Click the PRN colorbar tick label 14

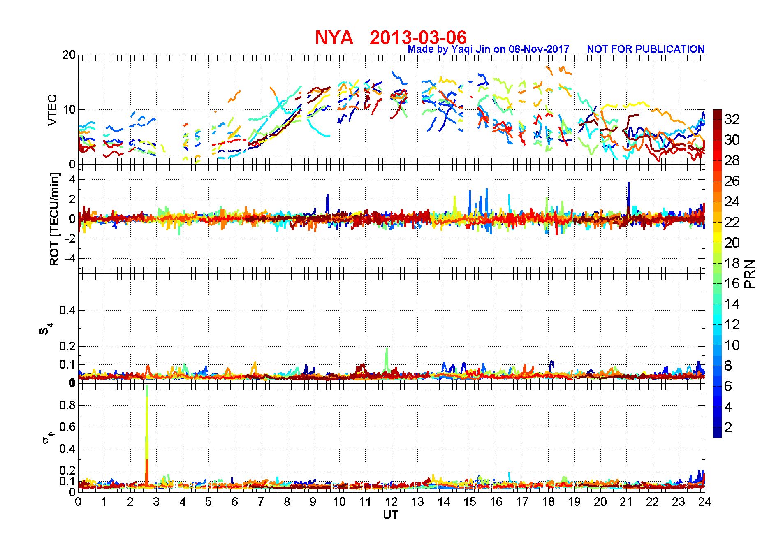(732, 304)
